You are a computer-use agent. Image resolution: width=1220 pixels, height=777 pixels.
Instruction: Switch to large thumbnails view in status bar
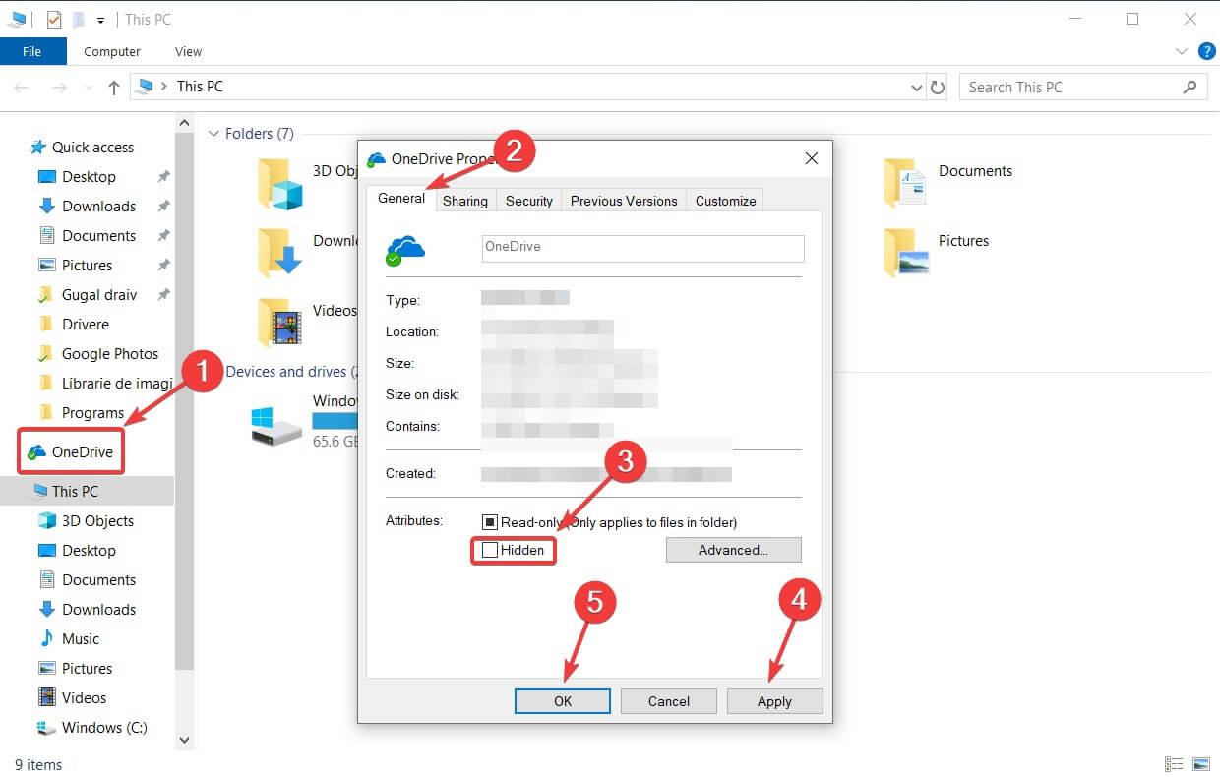1199,764
